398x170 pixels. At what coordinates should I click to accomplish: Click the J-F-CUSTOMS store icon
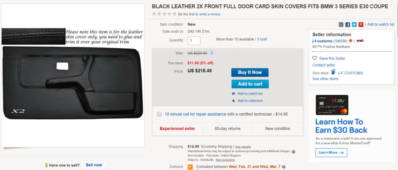click(x=333, y=72)
